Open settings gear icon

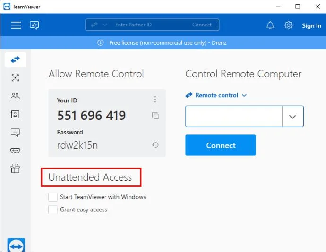[x=288, y=25]
